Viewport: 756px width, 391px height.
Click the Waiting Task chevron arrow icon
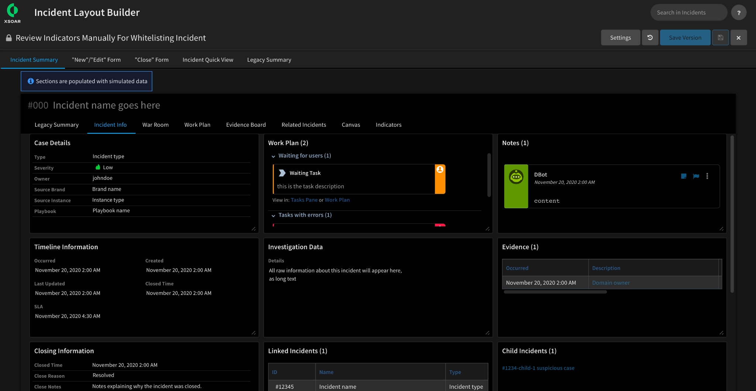click(282, 173)
